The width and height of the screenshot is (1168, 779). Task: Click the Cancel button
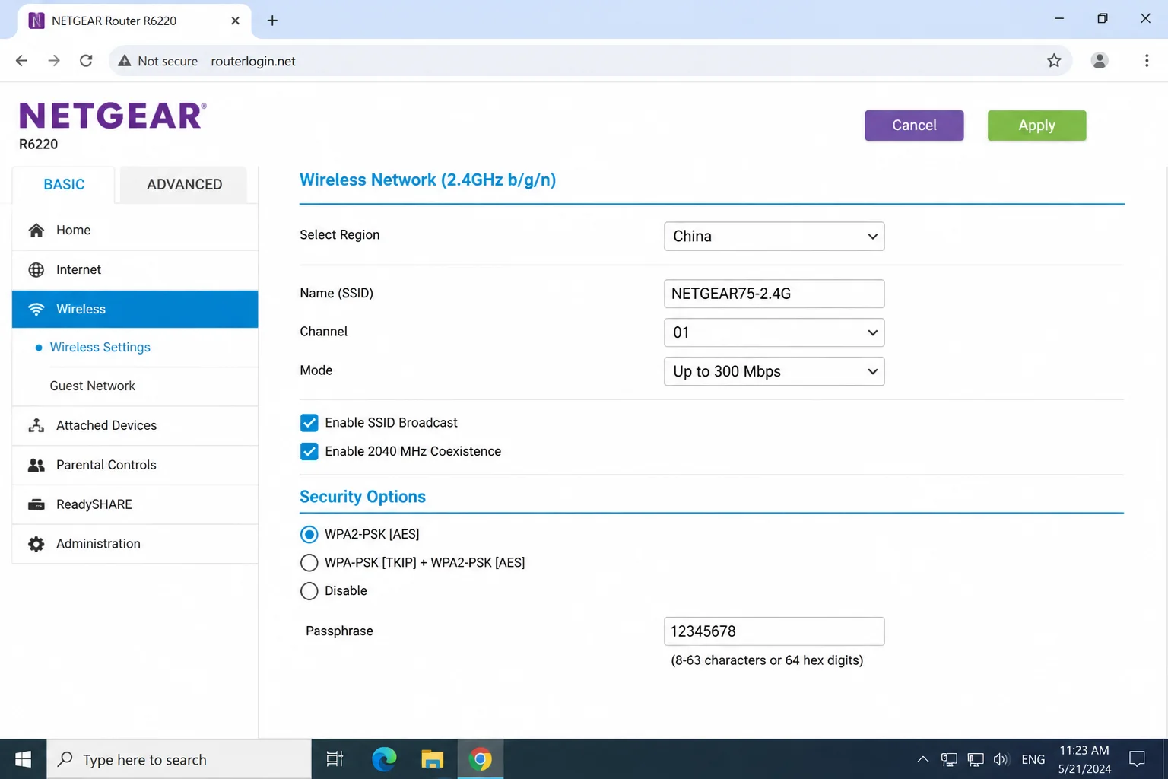(x=914, y=126)
